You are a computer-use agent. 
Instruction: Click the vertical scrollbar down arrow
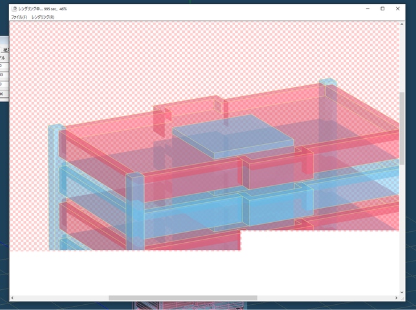[x=402, y=292]
